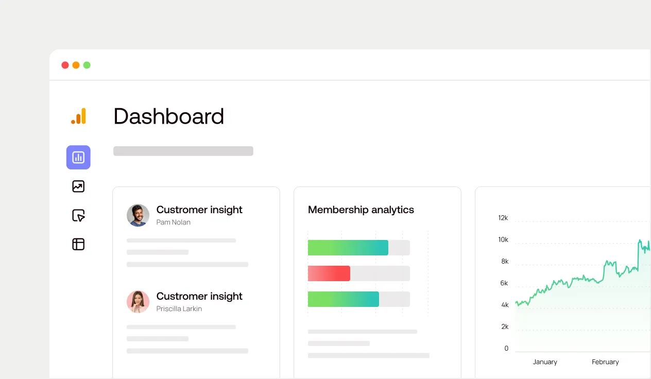Select the green top progress bar

(348, 248)
